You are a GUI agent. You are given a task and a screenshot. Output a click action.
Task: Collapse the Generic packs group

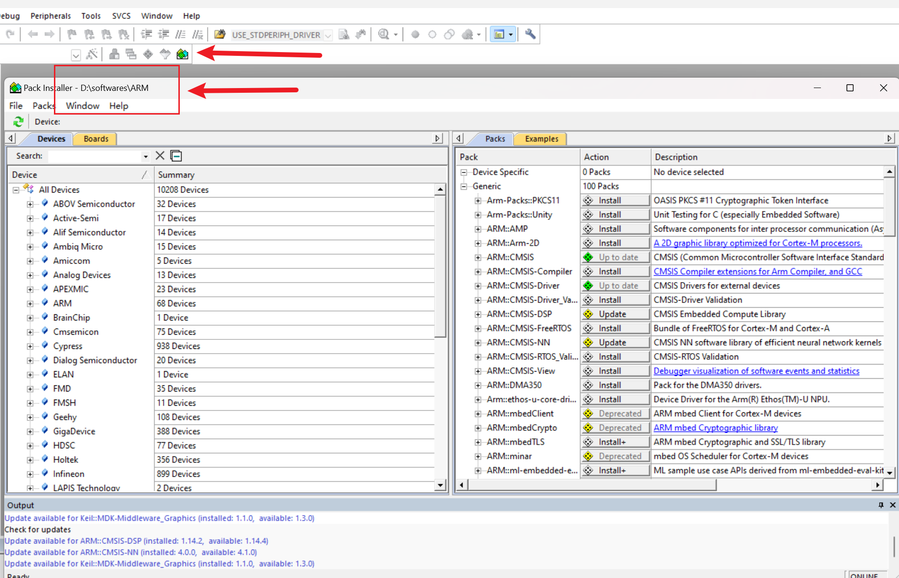tap(464, 187)
